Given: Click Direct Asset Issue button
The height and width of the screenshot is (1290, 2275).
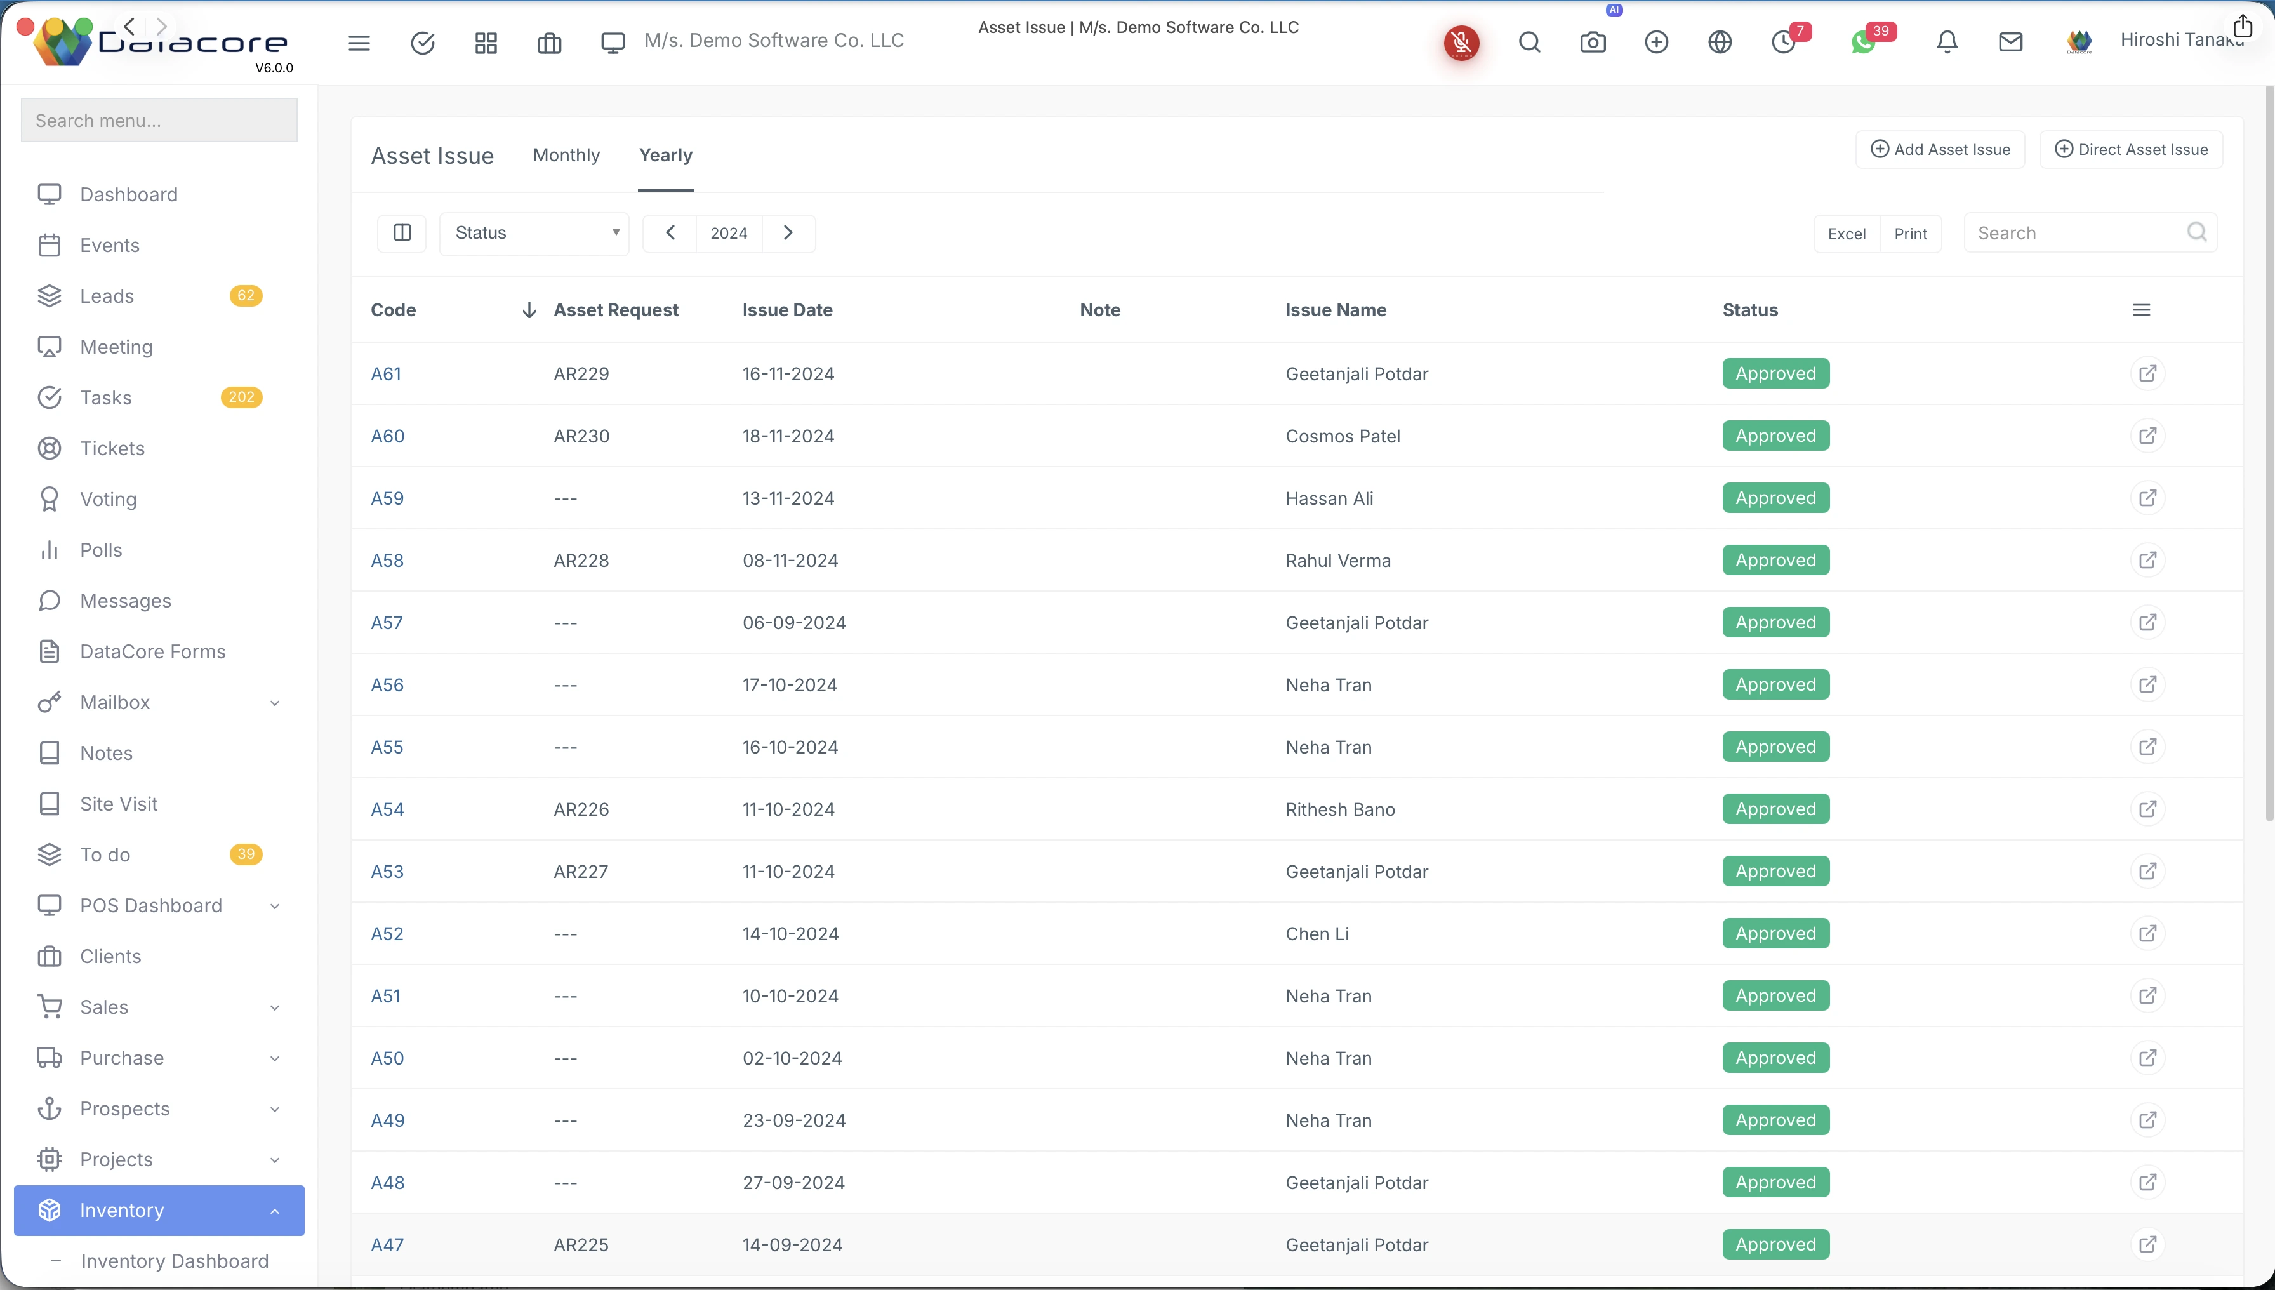Looking at the screenshot, I should [2131, 150].
